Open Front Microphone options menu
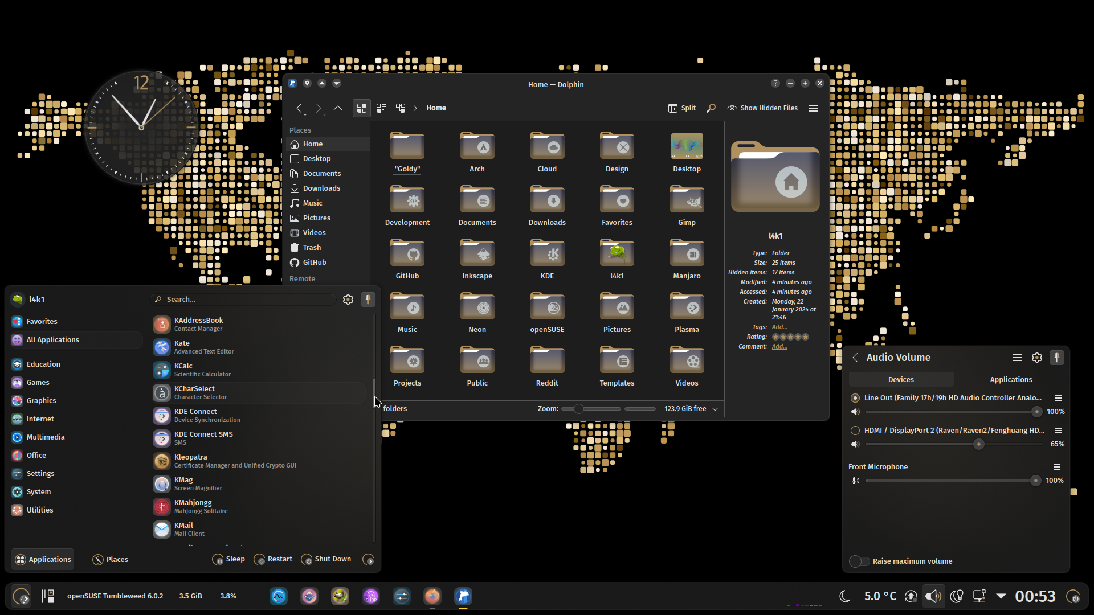1094x615 pixels. pyautogui.click(x=1057, y=467)
